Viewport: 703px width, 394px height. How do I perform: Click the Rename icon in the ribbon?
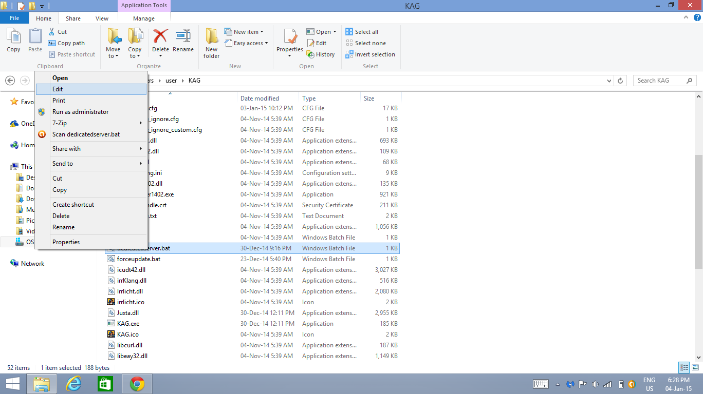point(183,37)
